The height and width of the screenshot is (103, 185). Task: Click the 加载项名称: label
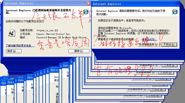tap(27, 30)
